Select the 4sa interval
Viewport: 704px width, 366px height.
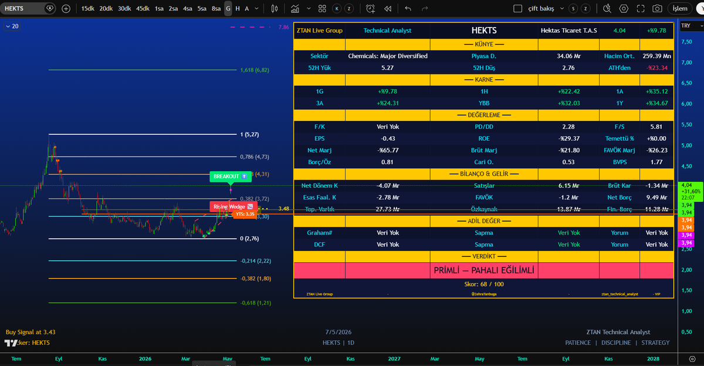click(187, 9)
